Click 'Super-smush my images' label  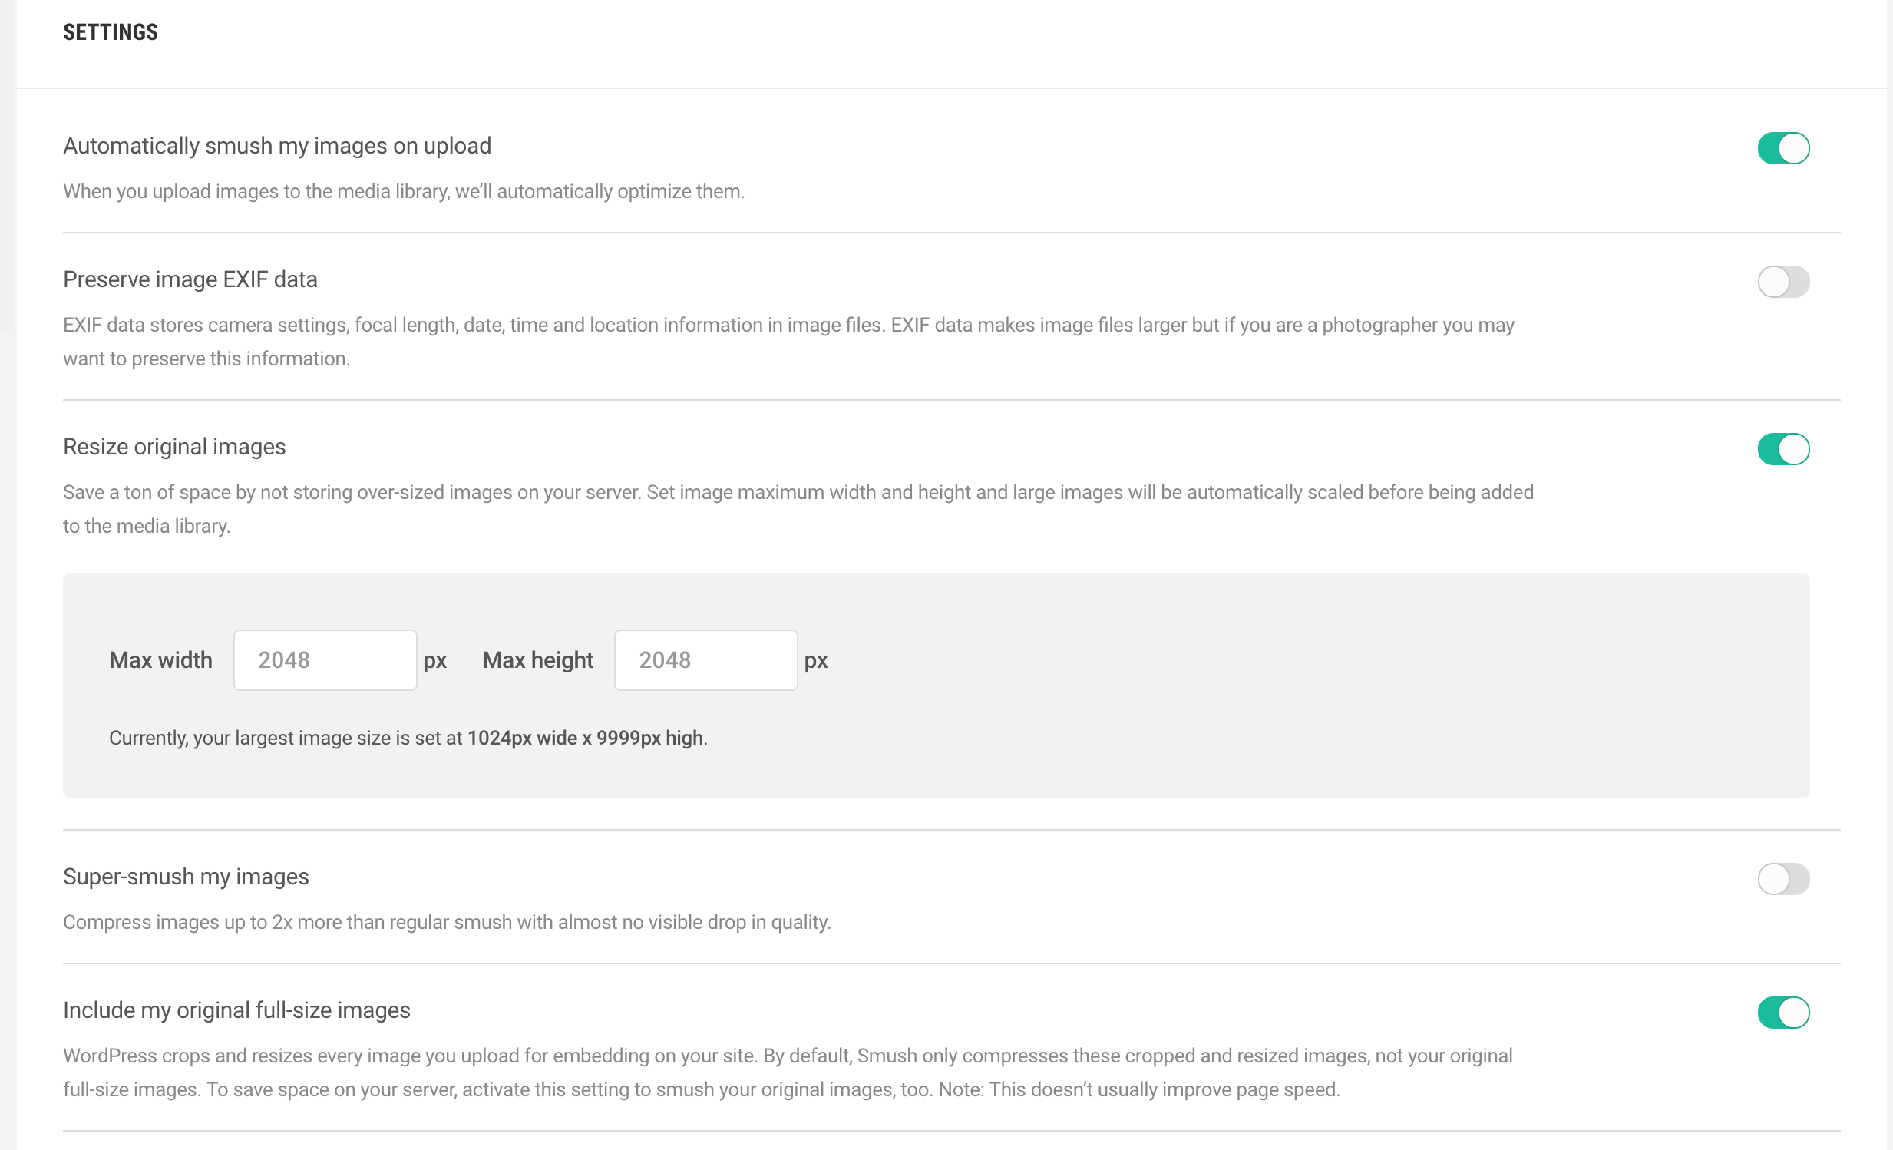click(186, 877)
